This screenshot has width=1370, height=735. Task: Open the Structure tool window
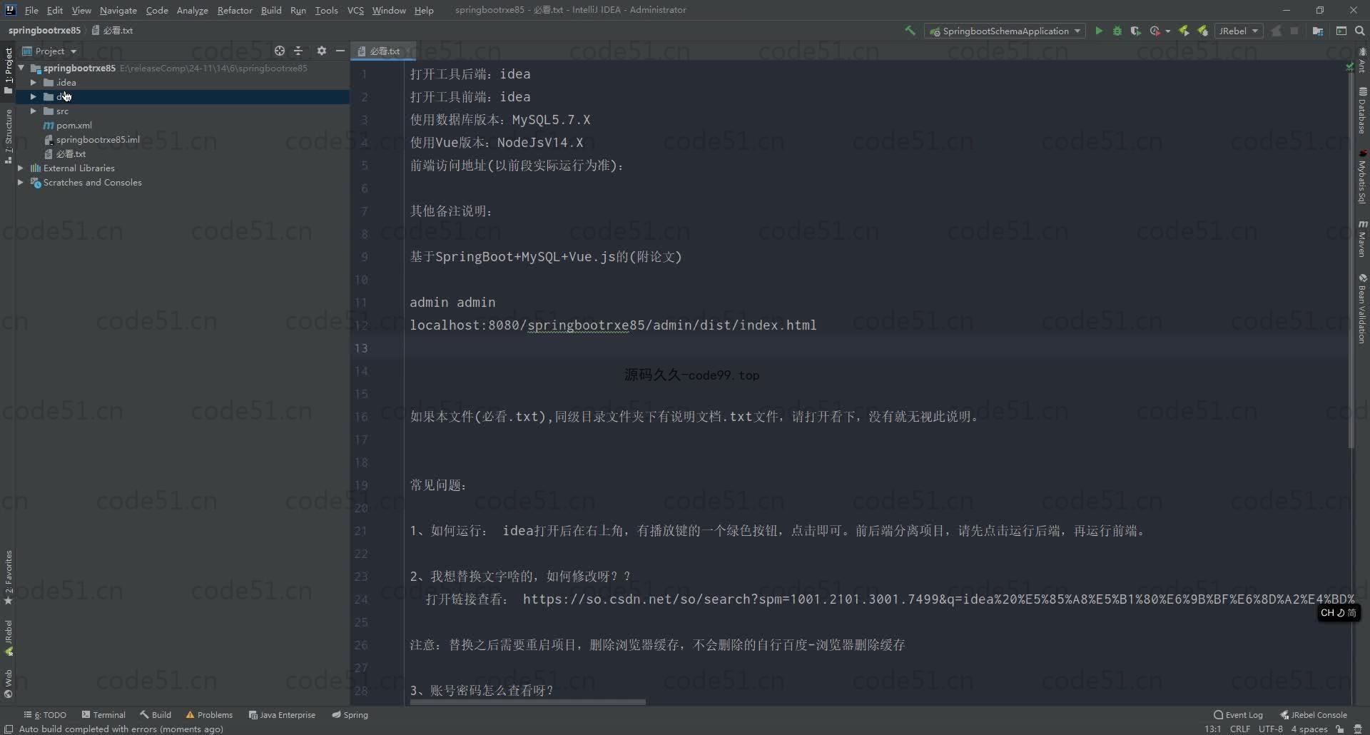9,136
